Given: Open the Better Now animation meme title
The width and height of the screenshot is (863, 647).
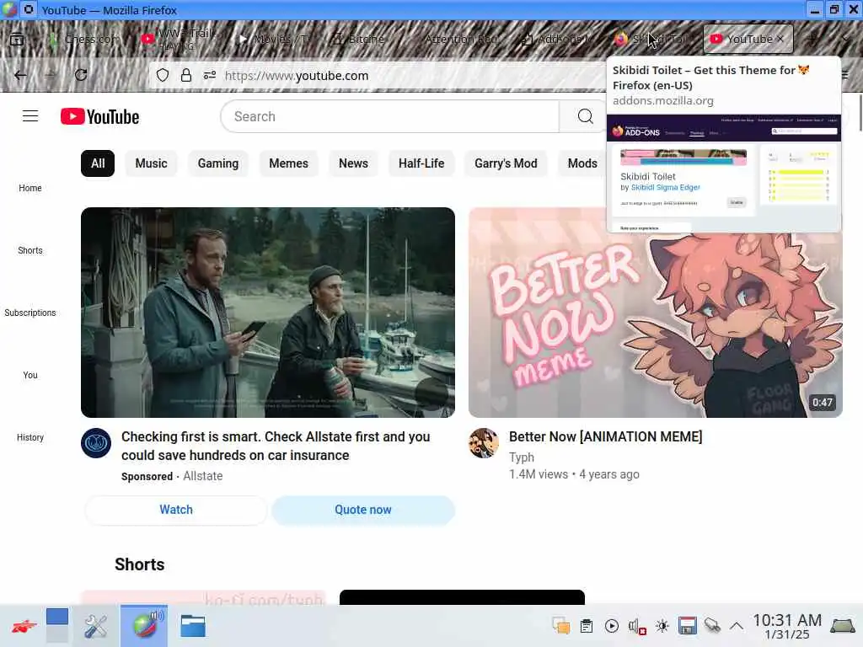Looking at the screenshot, I should (605, 437).
